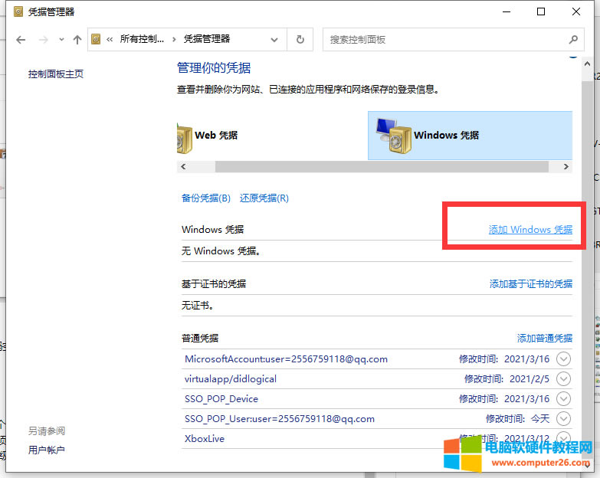This screenshot has height=478, width=600.
Task: Click the horizontal scrollbar thumb
Action: coord(382,167)
